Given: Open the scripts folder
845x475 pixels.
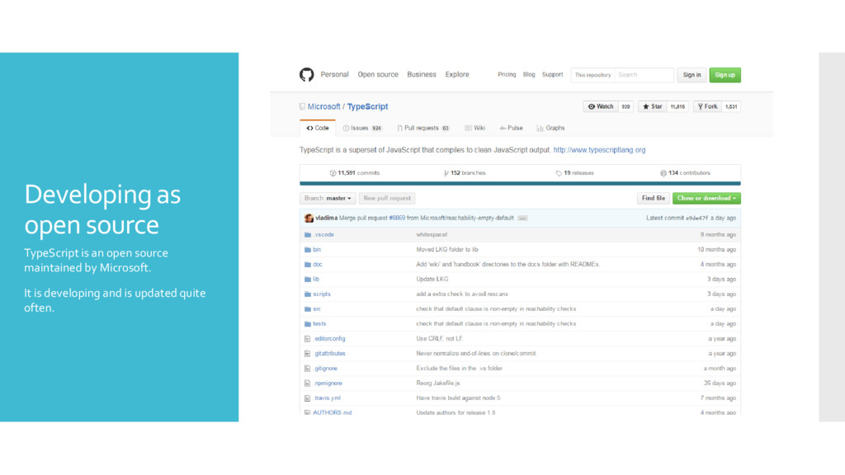Looking at the screenshot, I should [322, 294].
